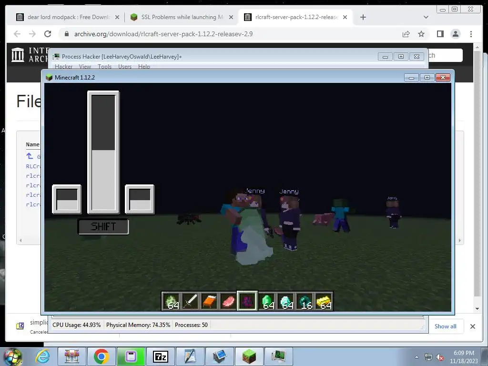Open the blue monitor taskbar icon
488x366 pixels.
tap(219, 356)
